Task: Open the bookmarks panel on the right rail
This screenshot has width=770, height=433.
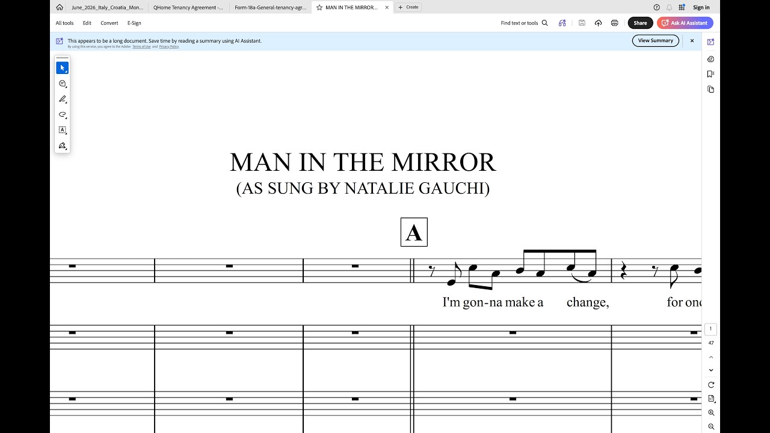Action: coord(710,74)
